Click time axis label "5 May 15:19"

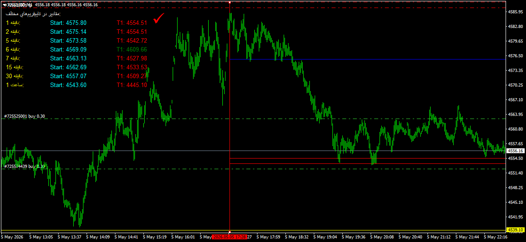155,237
